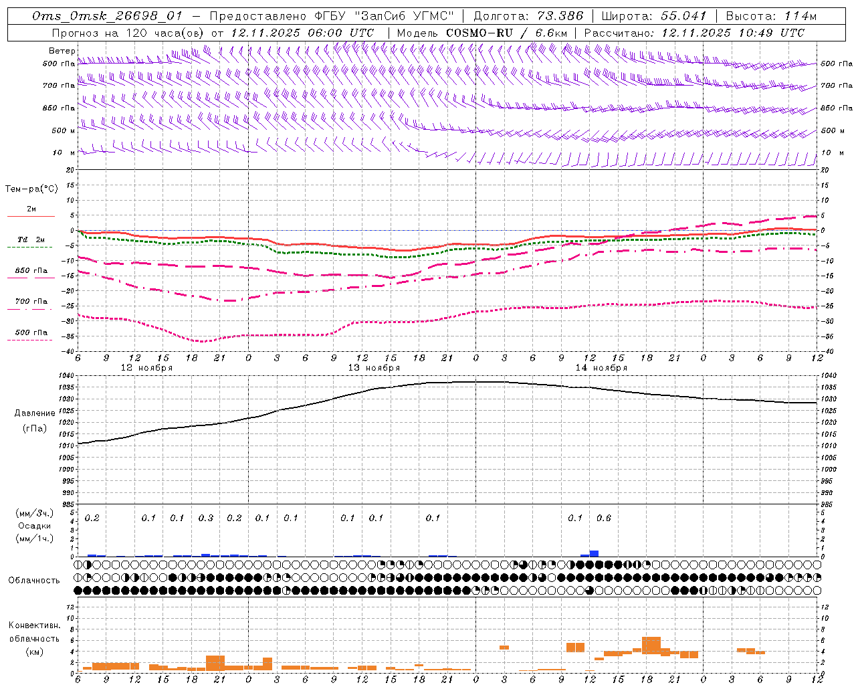Click the (мм/3ч.) precipitation unit label
This screenshot has height=685, width=856.
35,513
